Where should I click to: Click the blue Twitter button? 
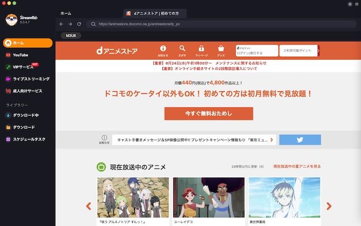click(x=300, y=140)
